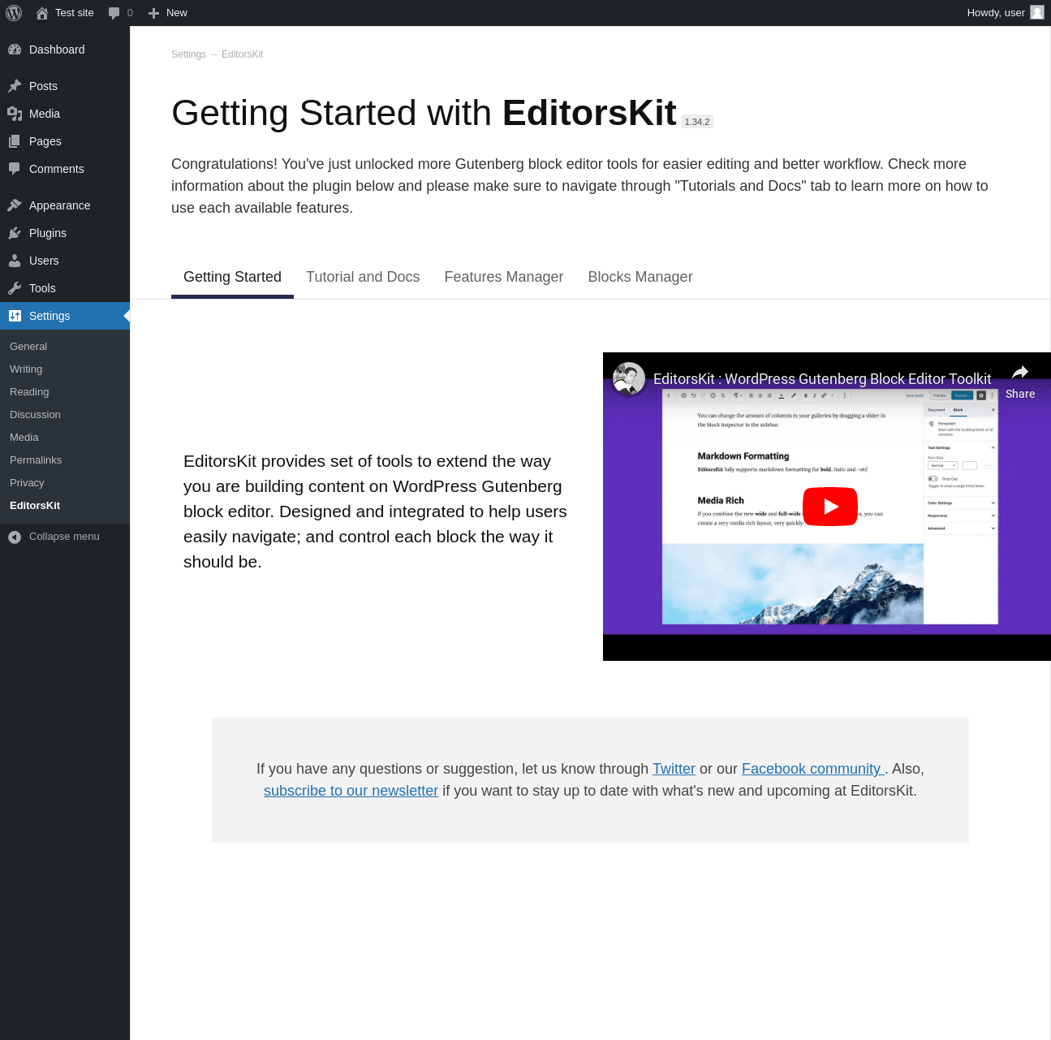
Task: Switch to the Blocks Manager tab
Action: (x=640, y=277)
